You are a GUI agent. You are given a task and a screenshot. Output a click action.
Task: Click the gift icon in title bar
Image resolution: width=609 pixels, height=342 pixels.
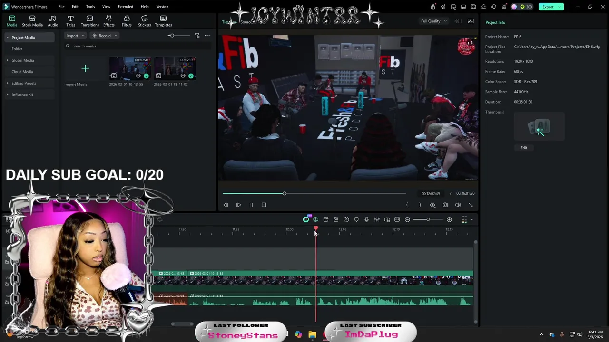click(x=433, y=7)
